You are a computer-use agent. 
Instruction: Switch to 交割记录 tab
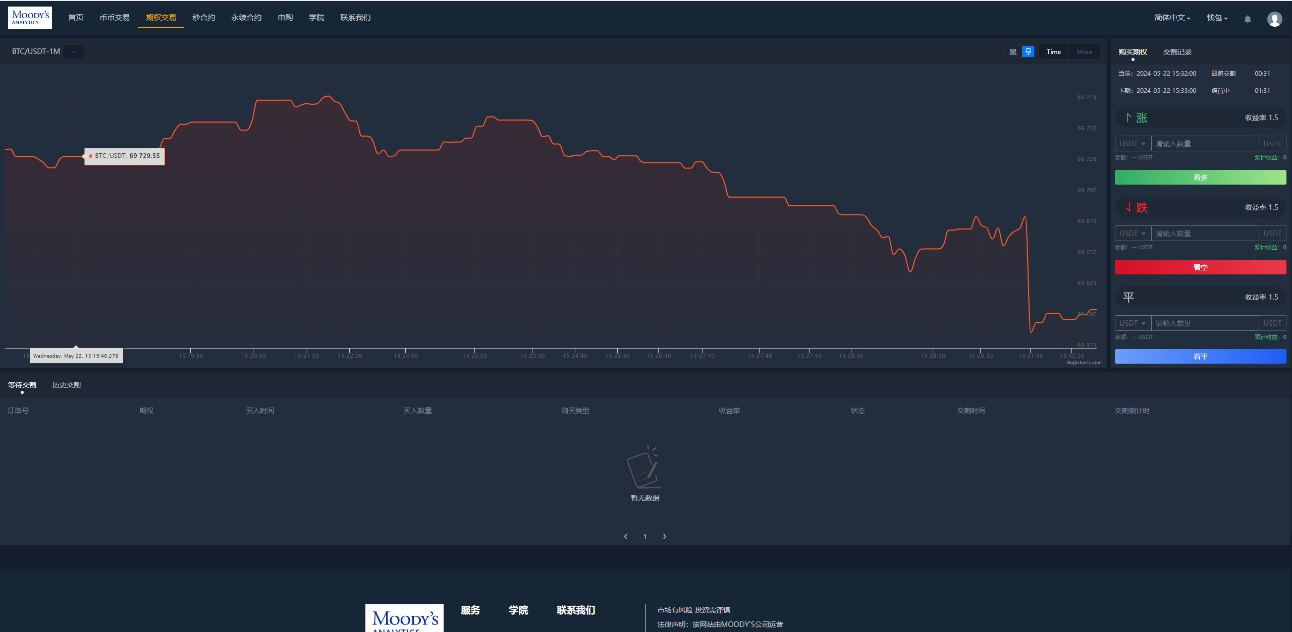pos(1176,51)
